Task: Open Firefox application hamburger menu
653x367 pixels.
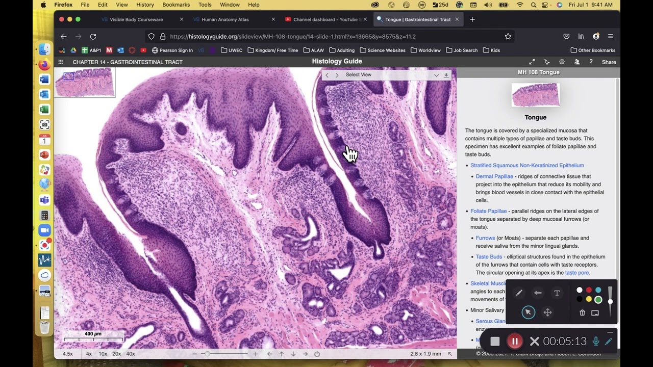Action: click(x=610, y=37)
